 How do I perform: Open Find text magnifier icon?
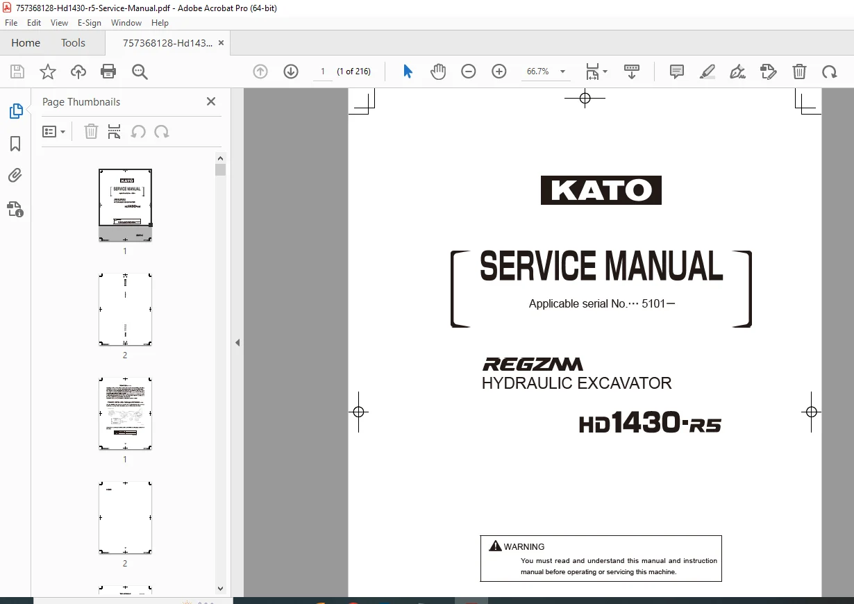pos(140,72)
